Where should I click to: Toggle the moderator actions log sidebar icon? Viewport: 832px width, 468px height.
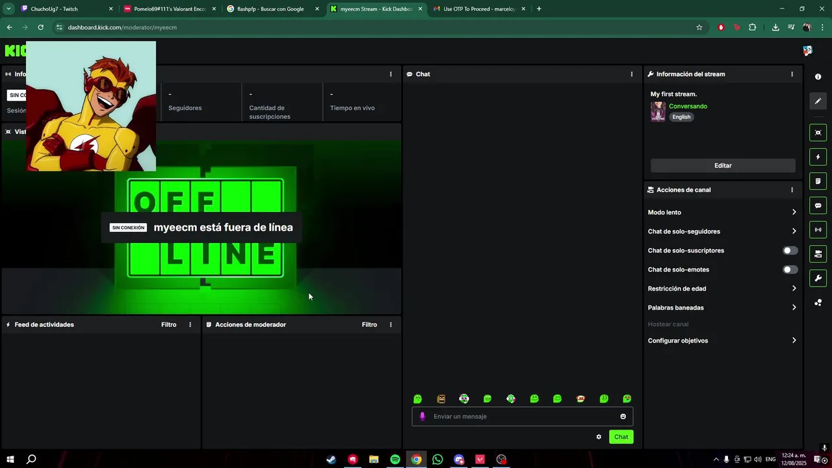click(x=818, y=181)
